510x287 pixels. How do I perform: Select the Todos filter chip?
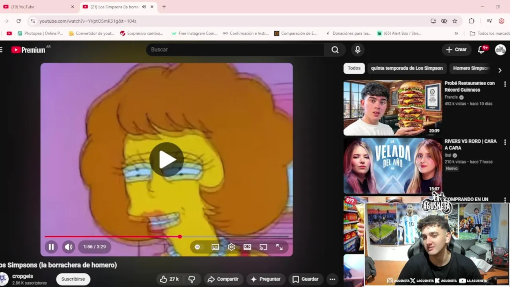tap(354, 68)
